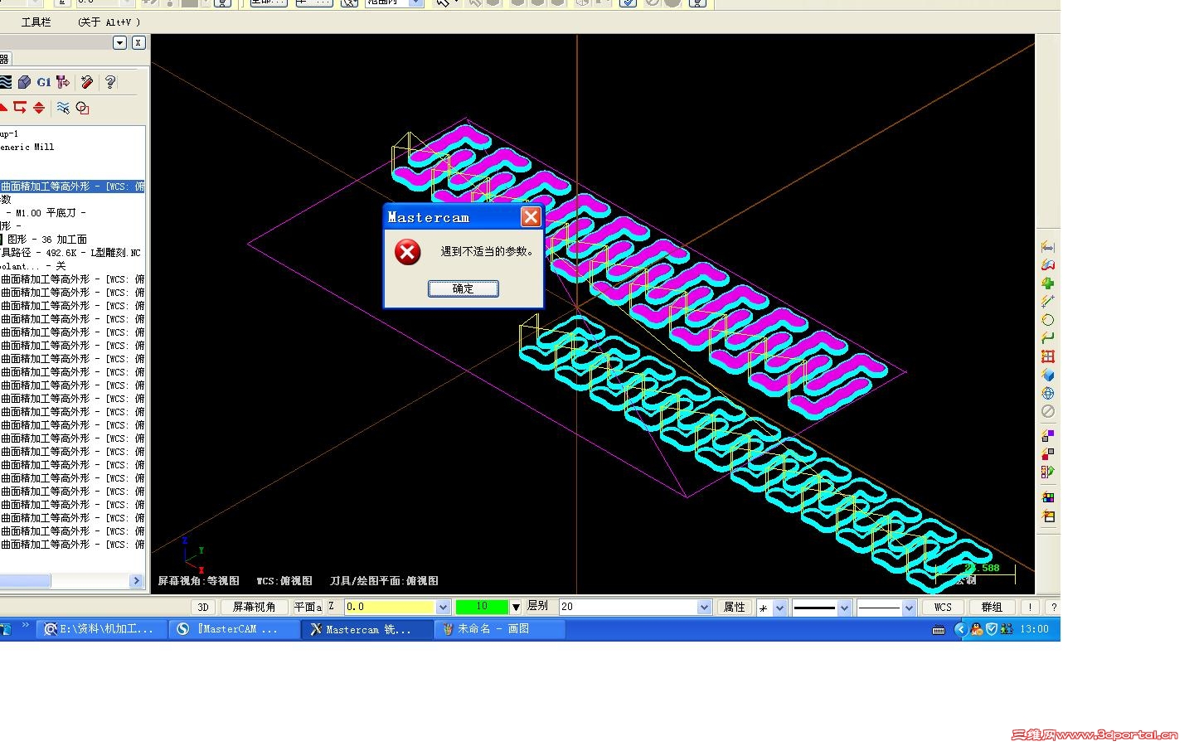The image size is (1194, 746).
Task: Click the green flag transform icon
Action: click(x=1048, y=472)
